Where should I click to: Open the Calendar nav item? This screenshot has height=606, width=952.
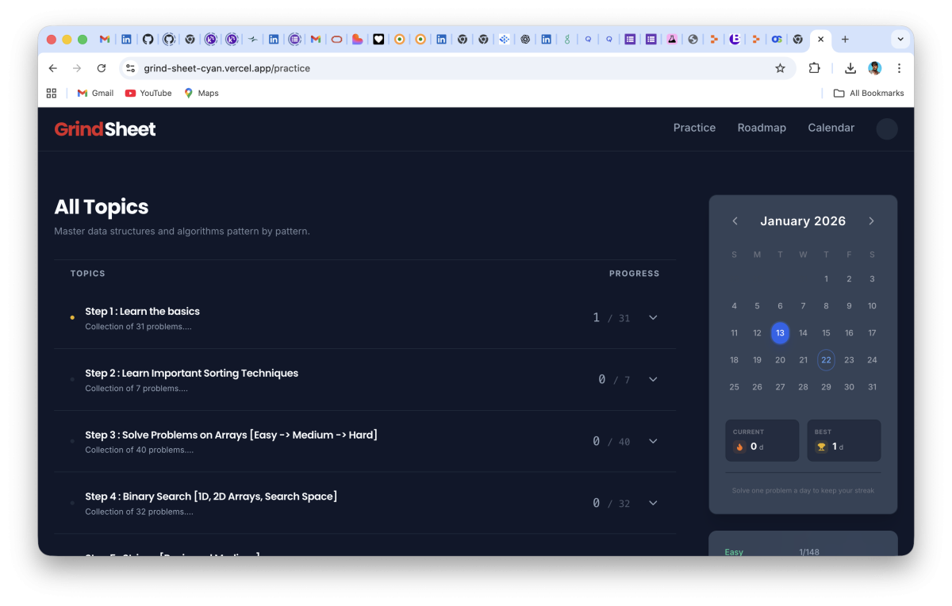[x=831, y=128]
